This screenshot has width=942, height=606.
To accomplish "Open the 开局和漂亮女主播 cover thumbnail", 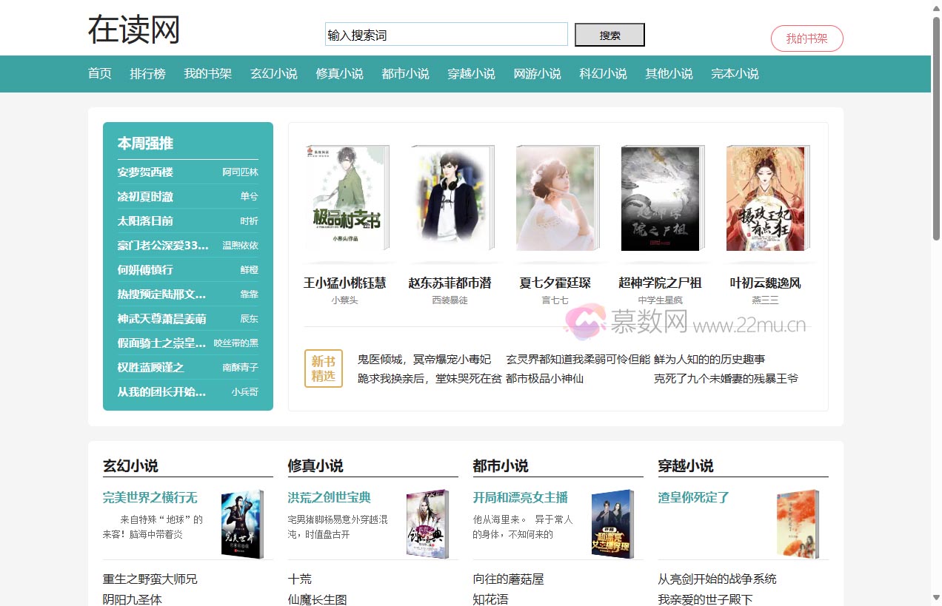I will tap(612, 523).
